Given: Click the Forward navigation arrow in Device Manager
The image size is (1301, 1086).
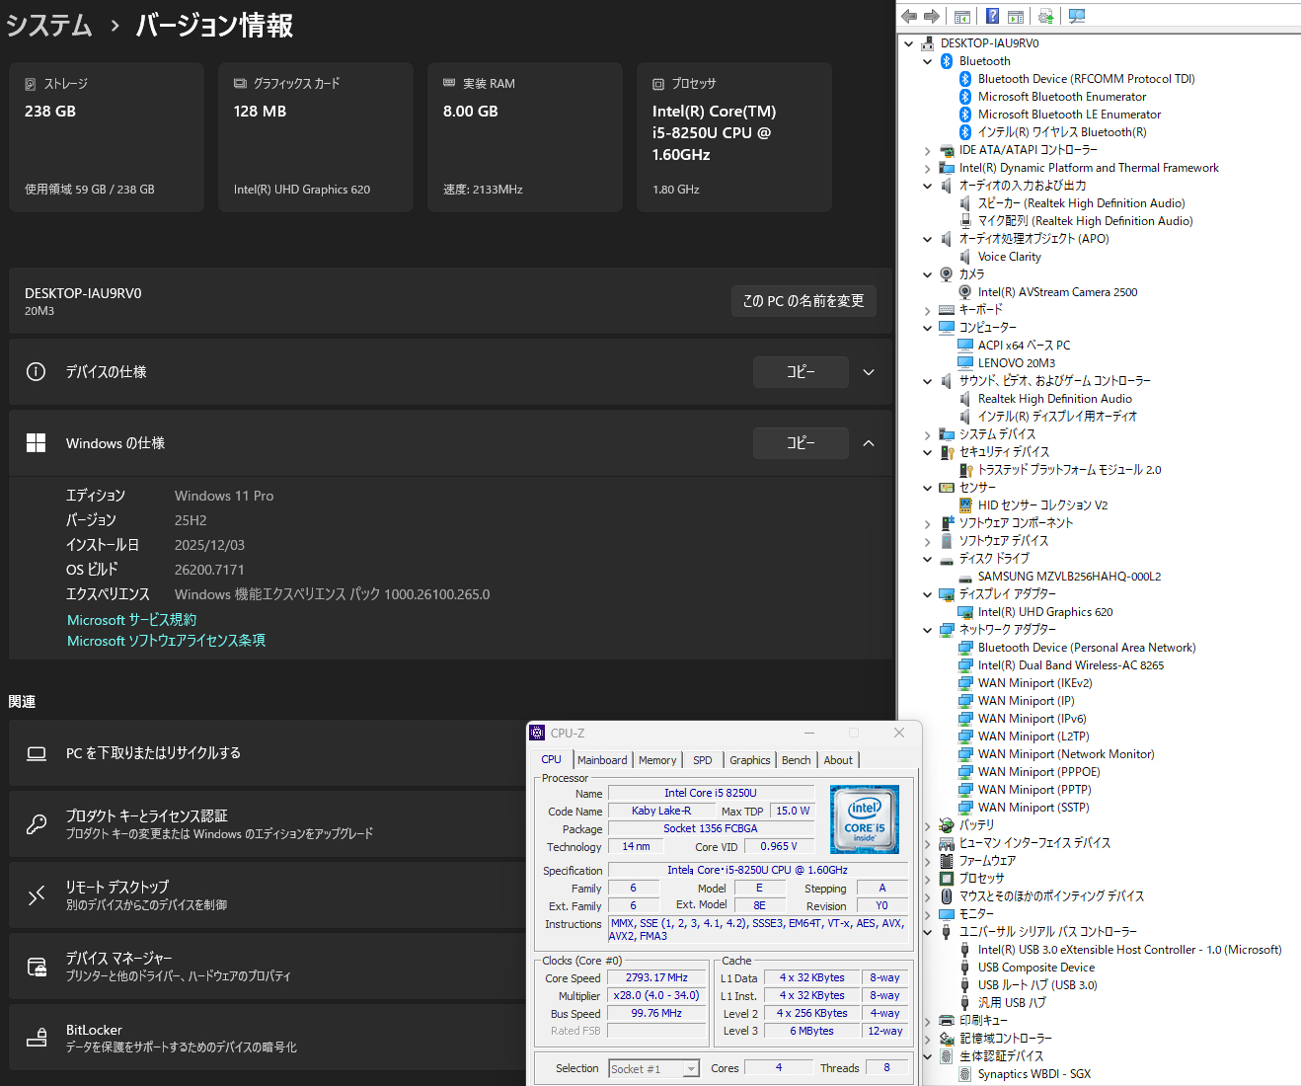Looking at the screenshot, I should click(x=931, y=16).
